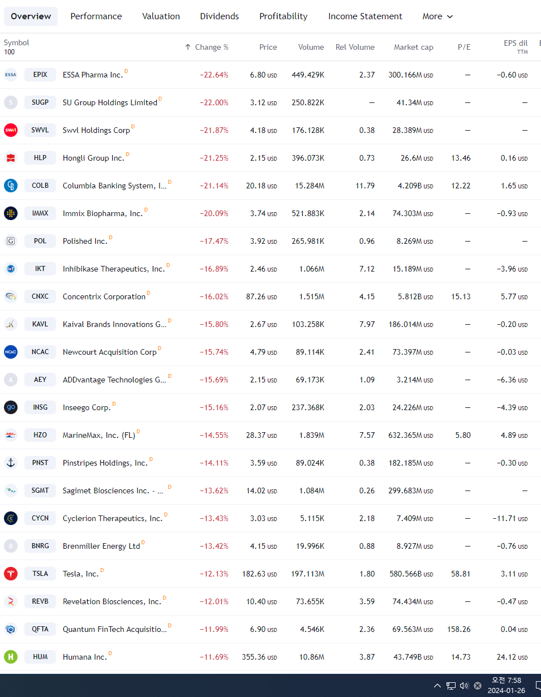This screenshot has height=697, width=541.
Task: Click the Quantum FinTech logo icon
Action: (x=11, y=629)
